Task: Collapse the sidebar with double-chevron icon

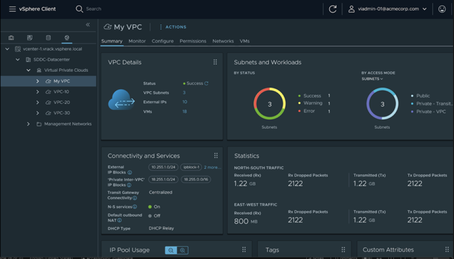Action: [x=88, y=25]
